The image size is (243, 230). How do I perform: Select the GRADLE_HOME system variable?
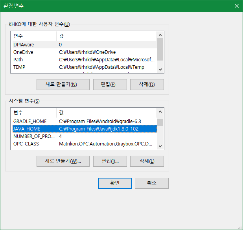(85, 121)
